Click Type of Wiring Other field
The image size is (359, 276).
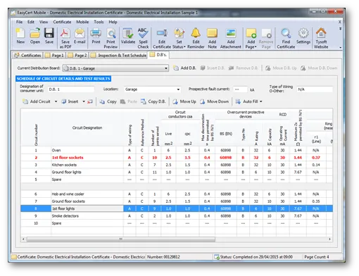(315, 89)
